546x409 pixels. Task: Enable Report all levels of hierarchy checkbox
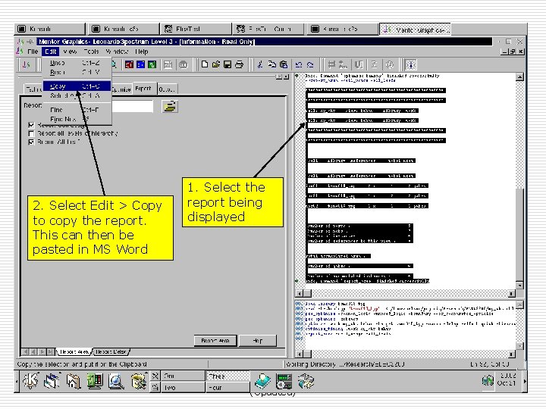click(x=31, y=133)
